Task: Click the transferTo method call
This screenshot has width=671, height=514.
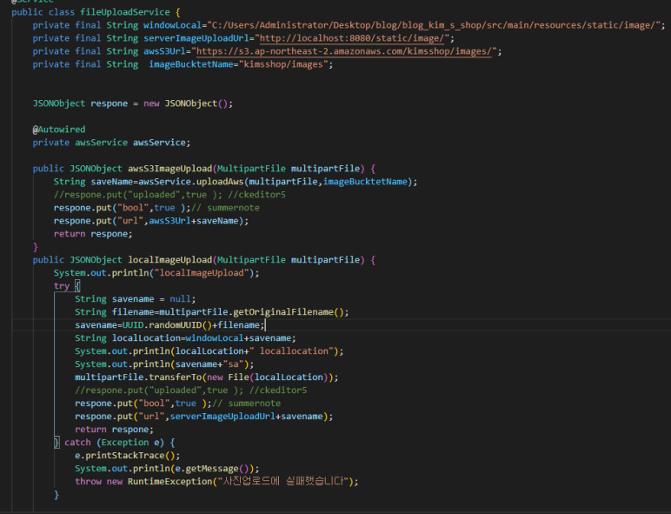Action: 175,377
